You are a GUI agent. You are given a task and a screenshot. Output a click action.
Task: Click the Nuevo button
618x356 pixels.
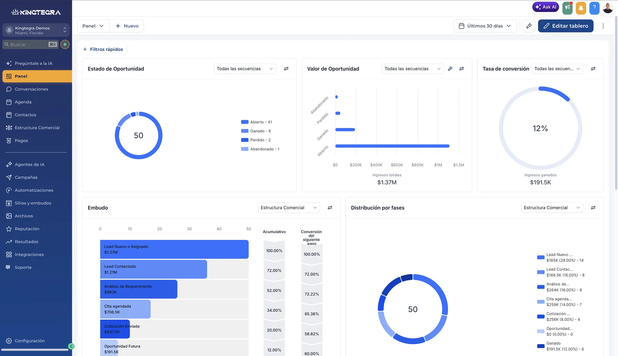[127, 26]
